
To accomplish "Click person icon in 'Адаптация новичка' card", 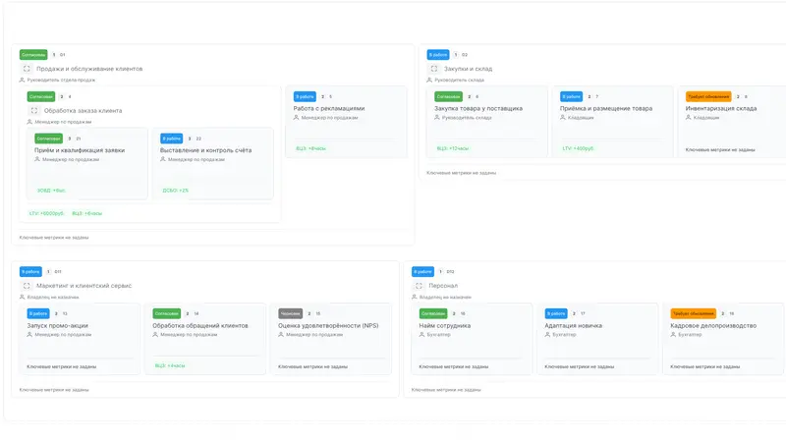I will pyautogui.click(x=547, y=334).
